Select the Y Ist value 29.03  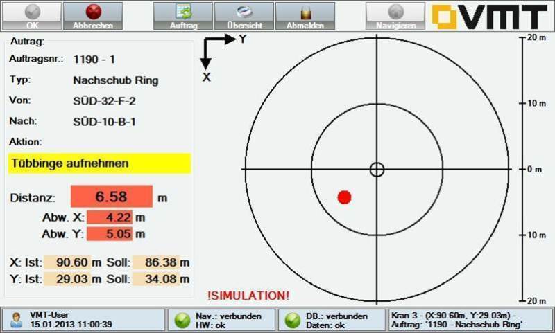click(x=67, y=279)
